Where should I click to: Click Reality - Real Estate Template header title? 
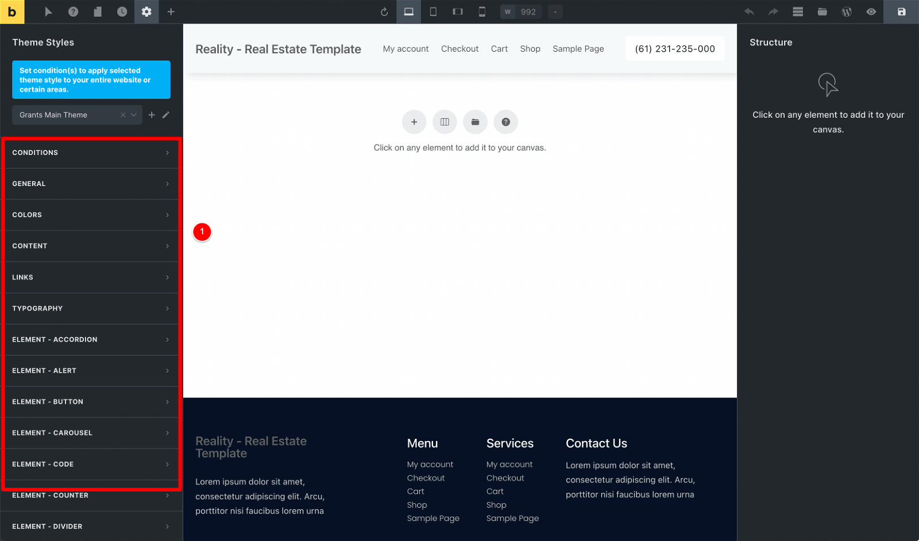(x=278, y=49)
